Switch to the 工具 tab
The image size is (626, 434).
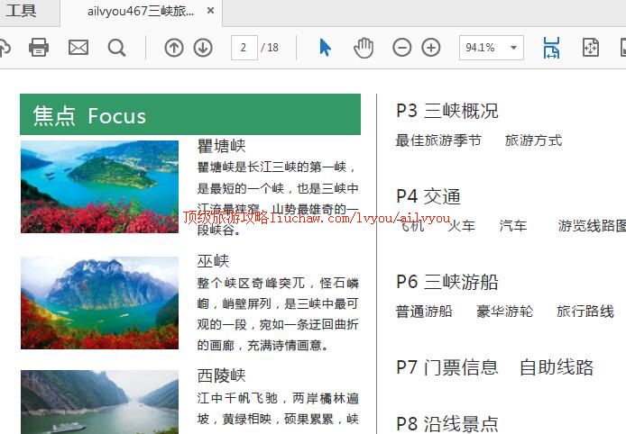(x=22, y=12)
